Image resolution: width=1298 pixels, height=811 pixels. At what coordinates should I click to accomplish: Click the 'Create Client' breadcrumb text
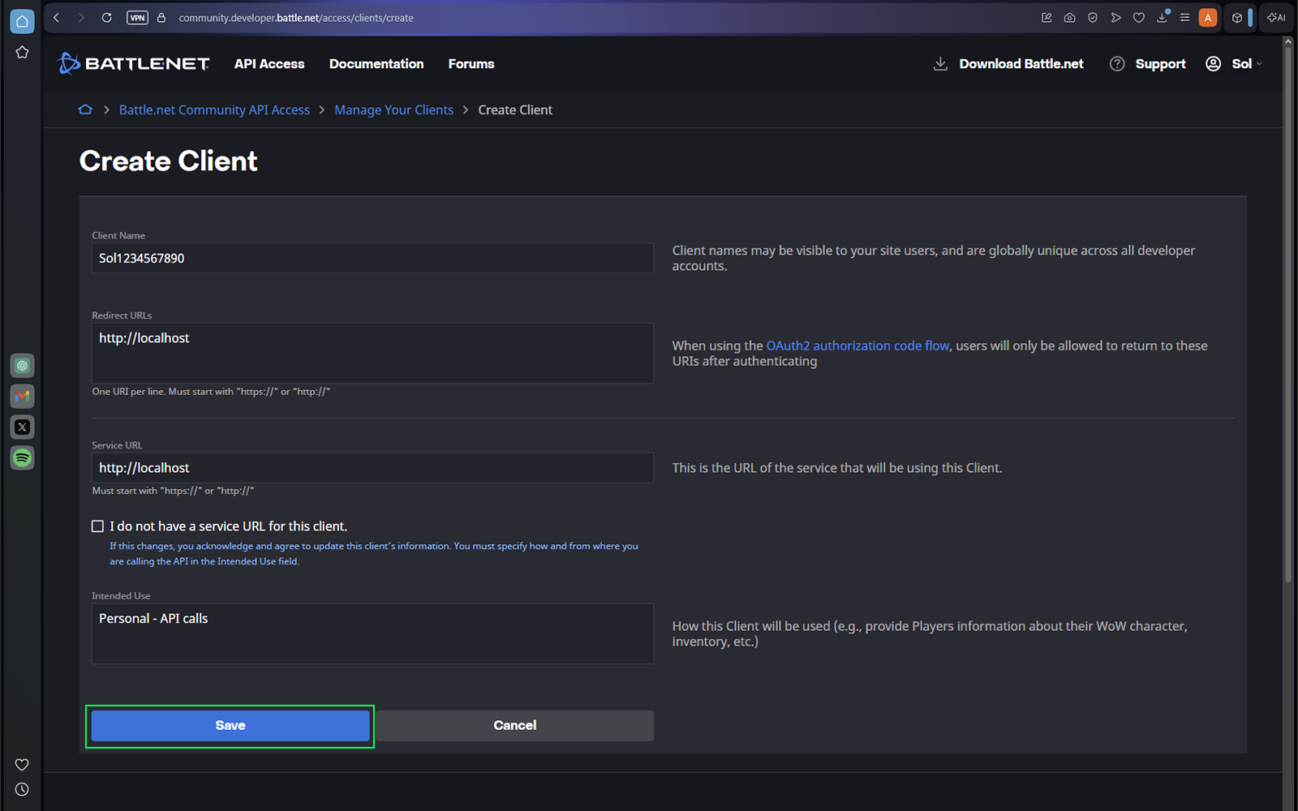point(515,109)
